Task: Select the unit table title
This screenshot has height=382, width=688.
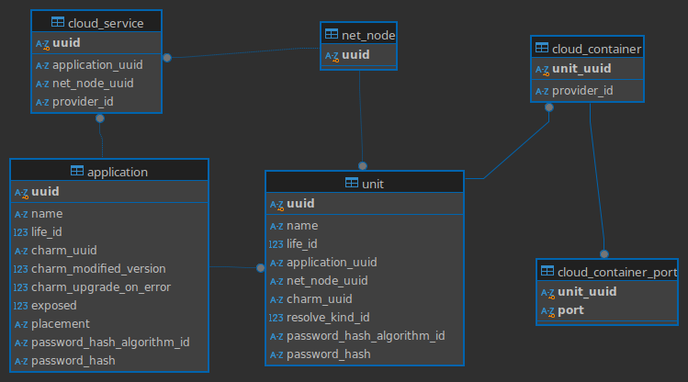Action: click(373, 184)
